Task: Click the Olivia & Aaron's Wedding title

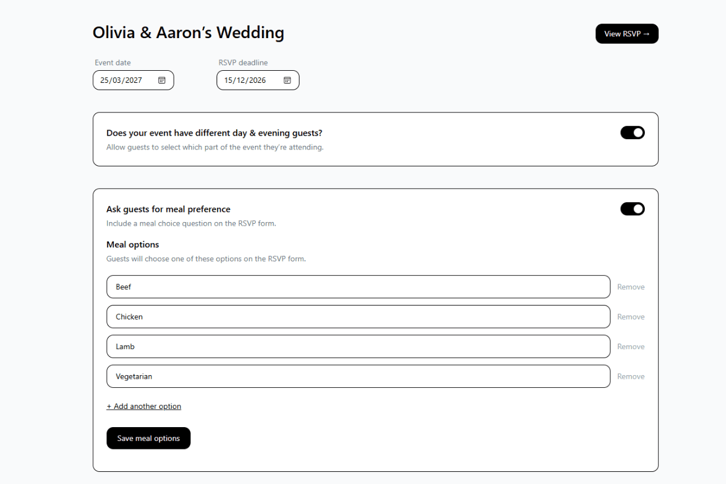Action: pyautogui.click(x=188, y=33)
